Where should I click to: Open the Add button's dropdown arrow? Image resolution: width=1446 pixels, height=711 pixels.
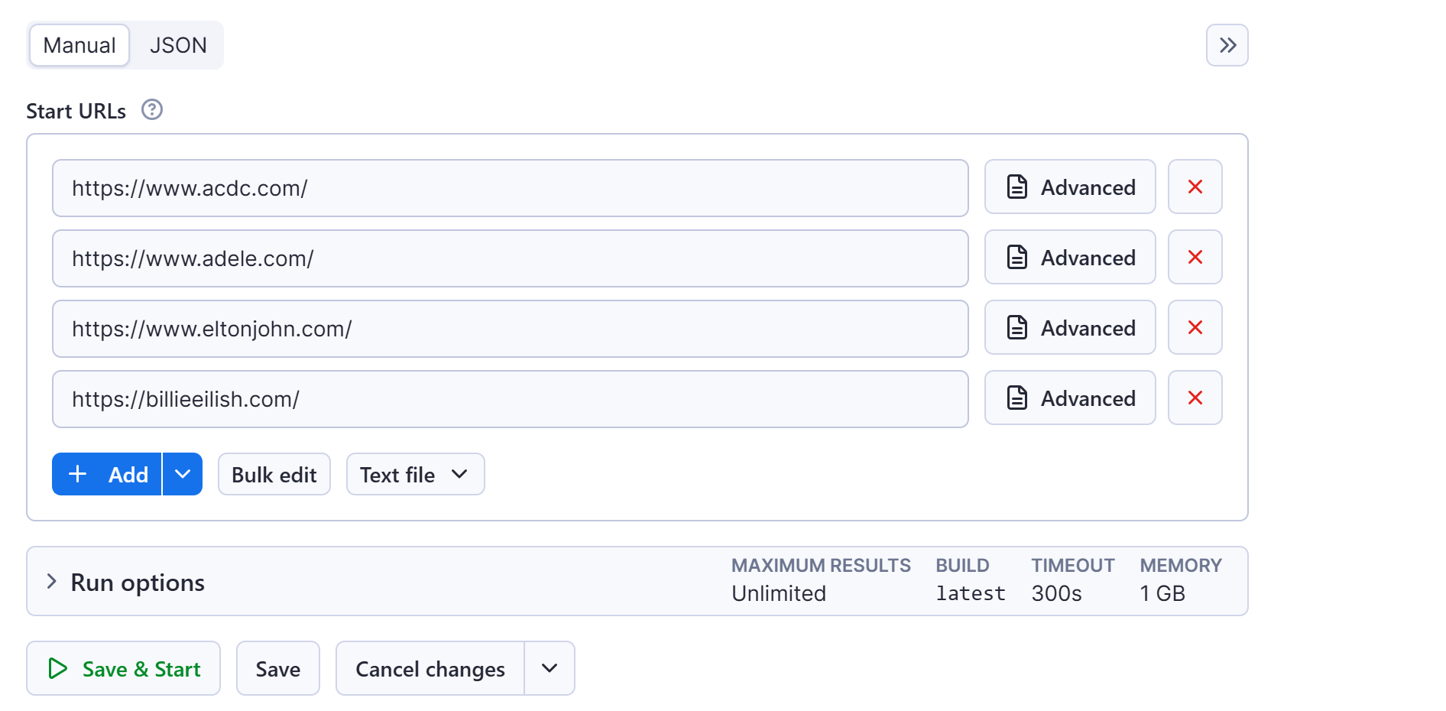[183, 474]
